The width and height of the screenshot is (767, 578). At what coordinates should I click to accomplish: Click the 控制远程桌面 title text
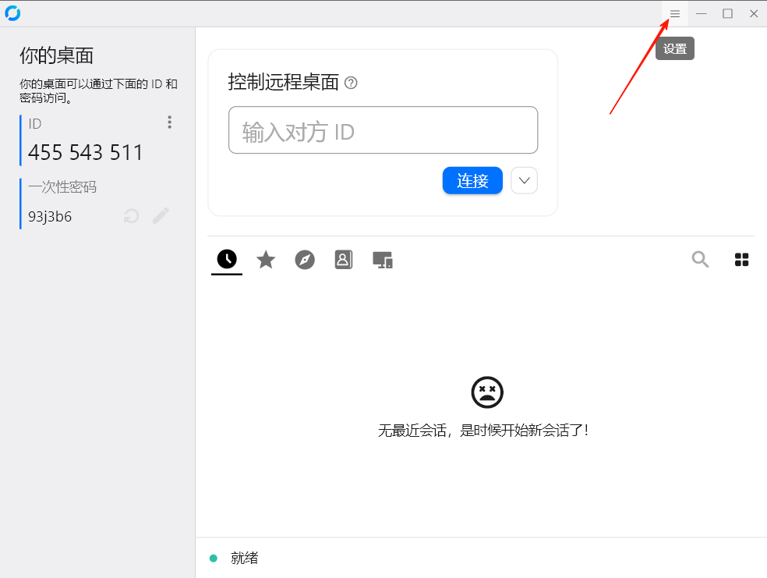[283, 82]
